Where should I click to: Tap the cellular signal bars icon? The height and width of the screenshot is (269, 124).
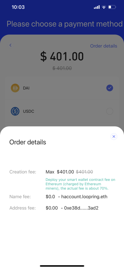97,7
